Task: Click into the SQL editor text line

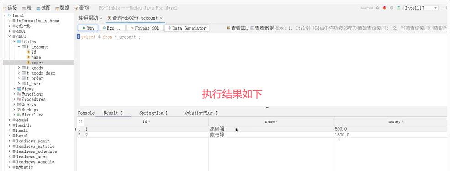Action: coord(111,37)
